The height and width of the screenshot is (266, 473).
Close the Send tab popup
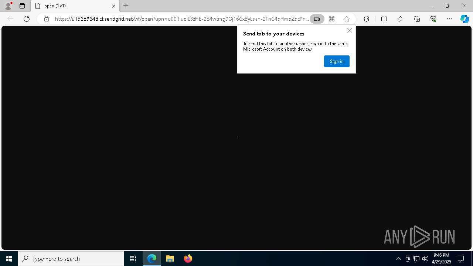click(x=350, y=30)
